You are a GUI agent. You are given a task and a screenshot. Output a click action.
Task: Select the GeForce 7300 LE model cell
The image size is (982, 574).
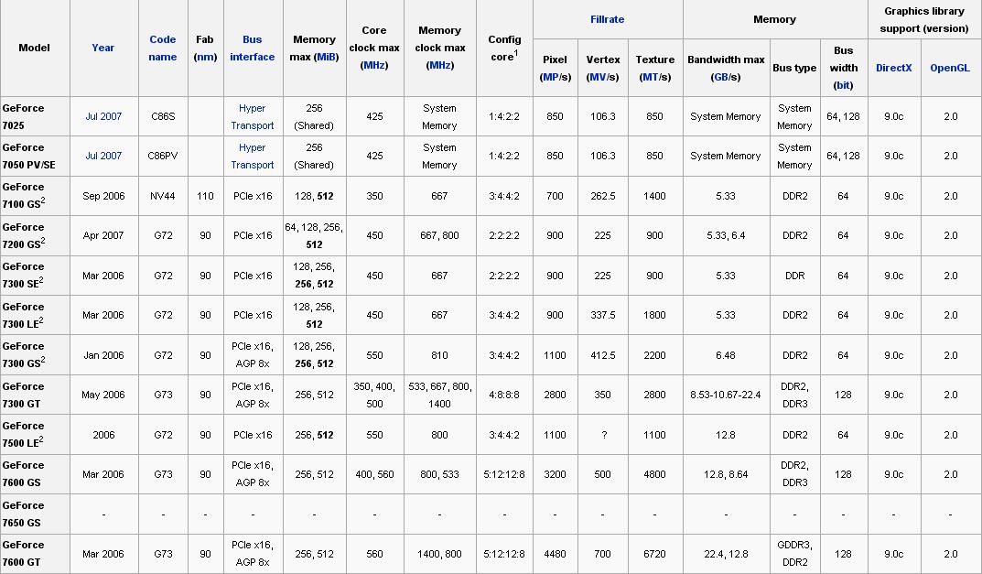coord(35,315)
